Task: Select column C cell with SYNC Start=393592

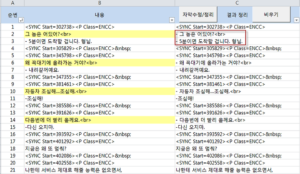Action: [x=237, y=134]
